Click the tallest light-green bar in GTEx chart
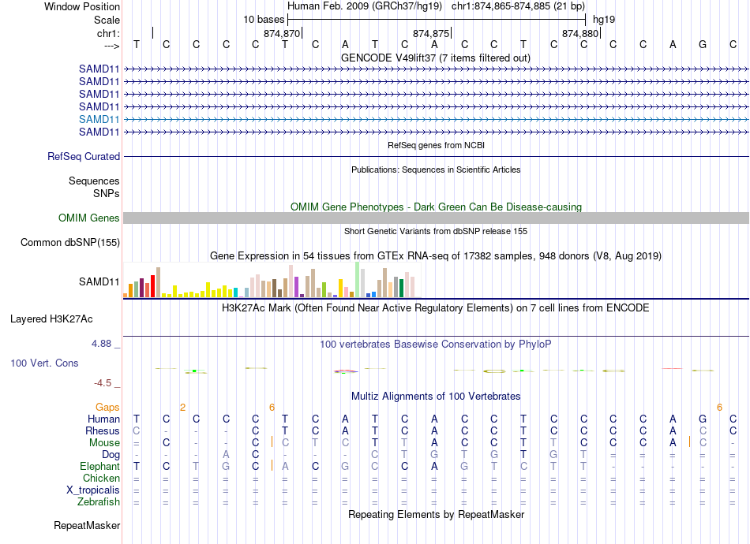The image size is (750, 544). pyautogui.click(x=358, y=280)
